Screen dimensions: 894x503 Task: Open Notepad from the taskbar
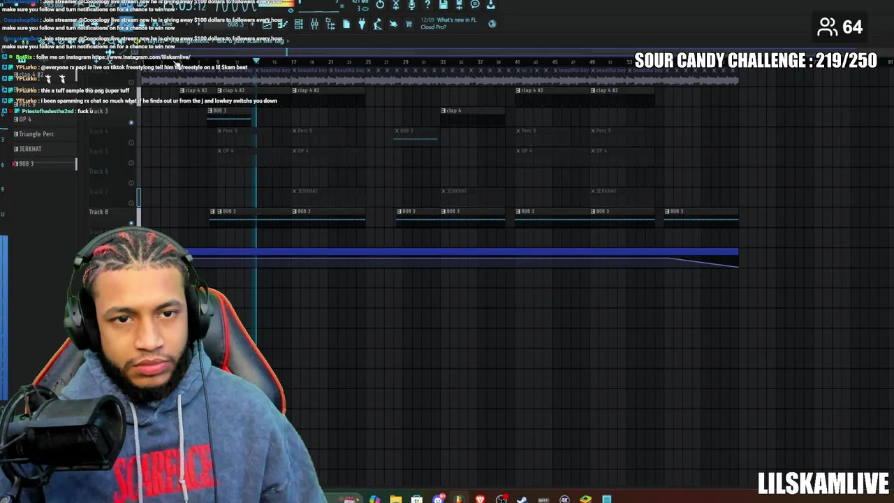[607, 499]
